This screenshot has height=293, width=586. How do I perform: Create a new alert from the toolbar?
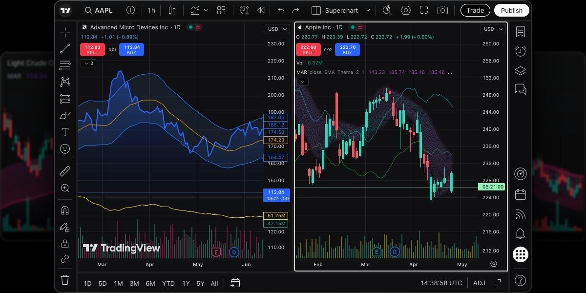click(244, 10)
